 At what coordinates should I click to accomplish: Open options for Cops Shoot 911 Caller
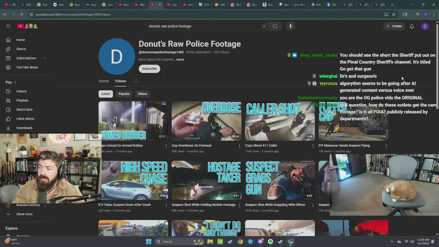tap(313, 146)
